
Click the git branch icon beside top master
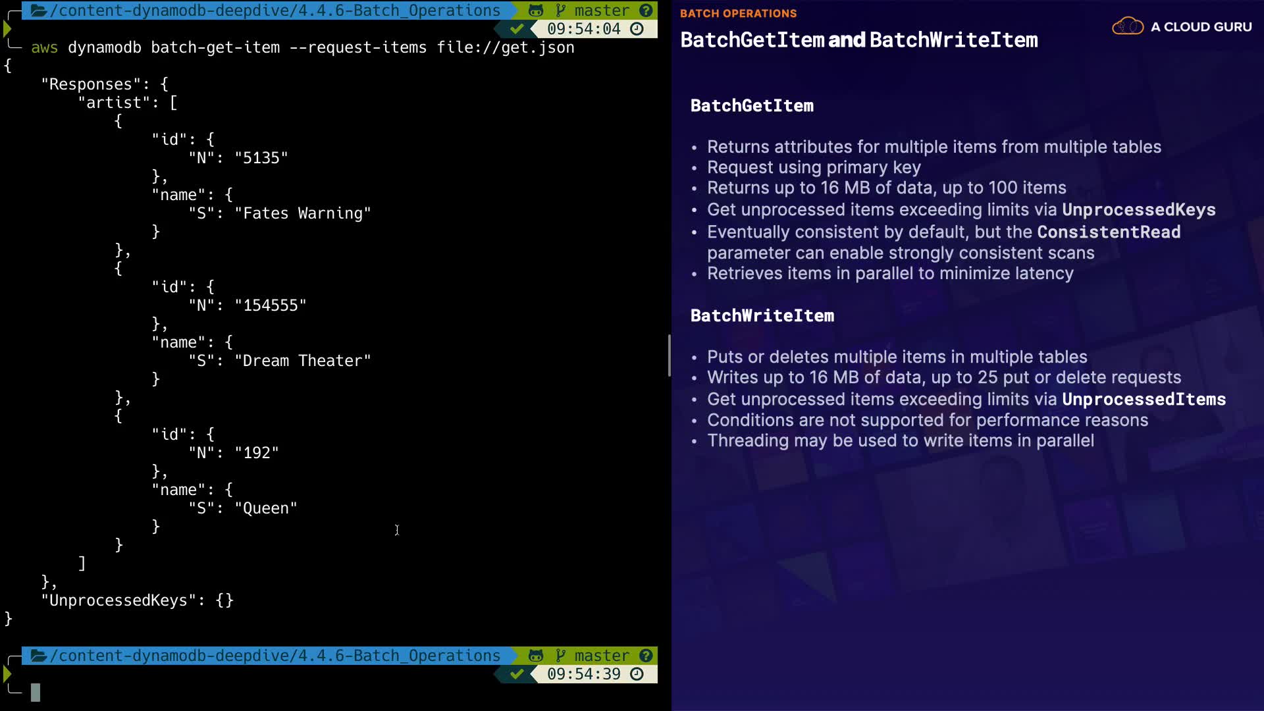tap(560, 11)
